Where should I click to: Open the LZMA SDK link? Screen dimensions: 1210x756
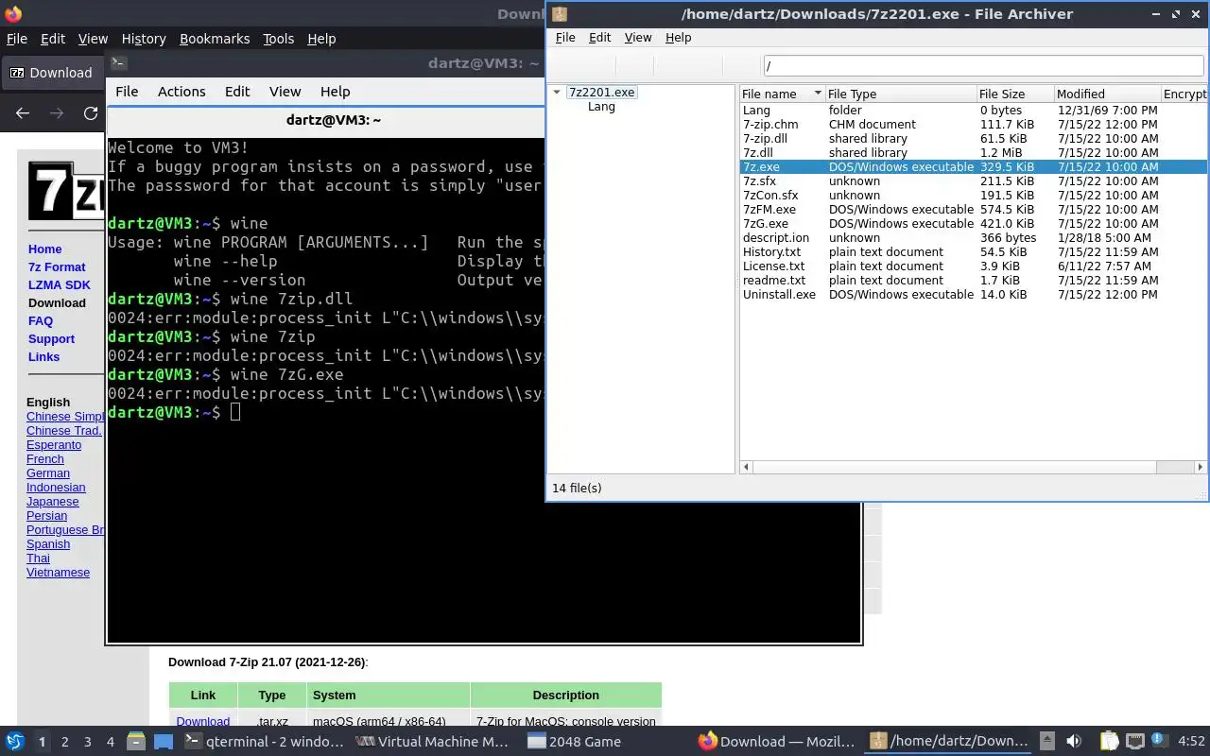coord(59,285)
